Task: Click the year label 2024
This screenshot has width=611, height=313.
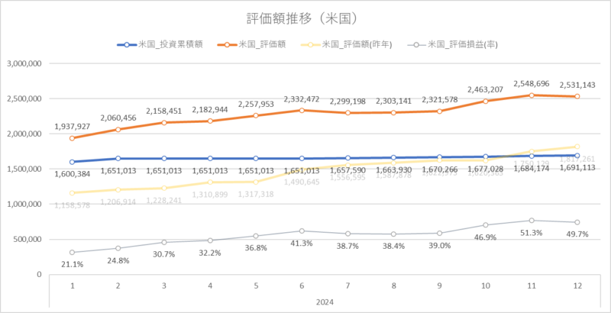Action: tap(325, 302)
